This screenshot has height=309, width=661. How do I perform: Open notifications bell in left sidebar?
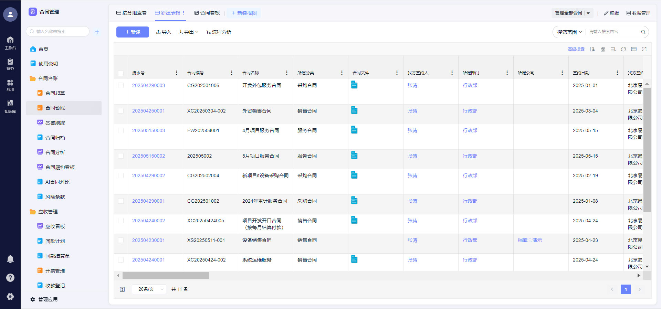pyautogui.click(x=10, y=259)
